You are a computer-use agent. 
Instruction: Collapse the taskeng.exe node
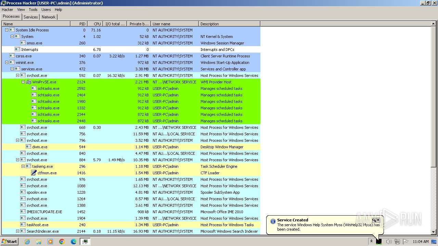tap(23, 166)
